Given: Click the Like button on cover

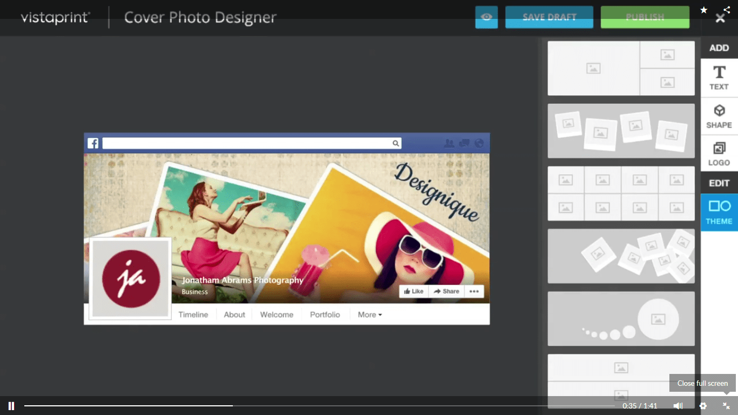Looking at the screenshot, I should click(414, 291).
